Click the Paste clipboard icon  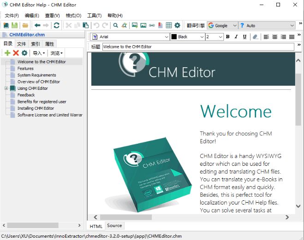click(x=85, y=25)
